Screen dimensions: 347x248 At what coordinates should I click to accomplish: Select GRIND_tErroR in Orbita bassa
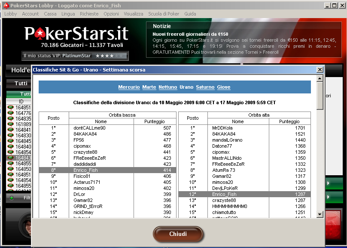tap(88, 206)
